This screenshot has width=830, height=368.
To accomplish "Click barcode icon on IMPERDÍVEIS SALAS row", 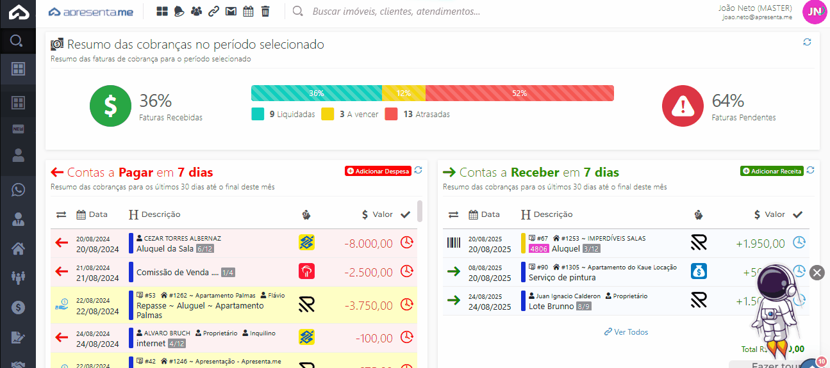I will click(x=454, y=243).
